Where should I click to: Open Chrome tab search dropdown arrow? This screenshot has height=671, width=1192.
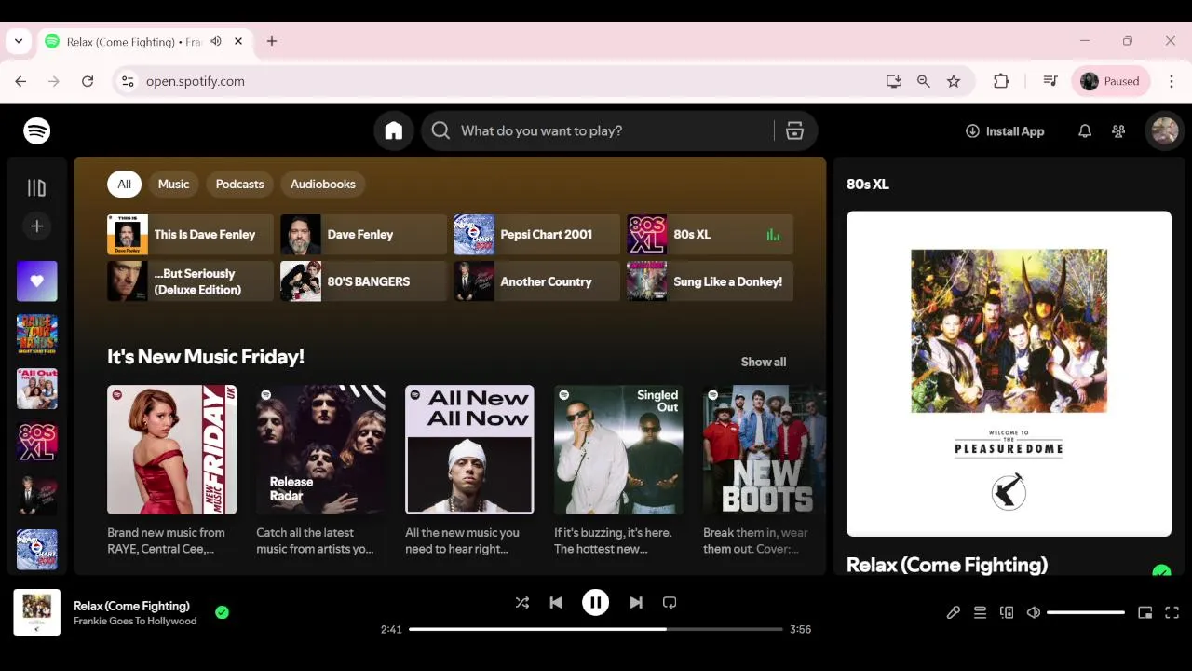point(19,41)
